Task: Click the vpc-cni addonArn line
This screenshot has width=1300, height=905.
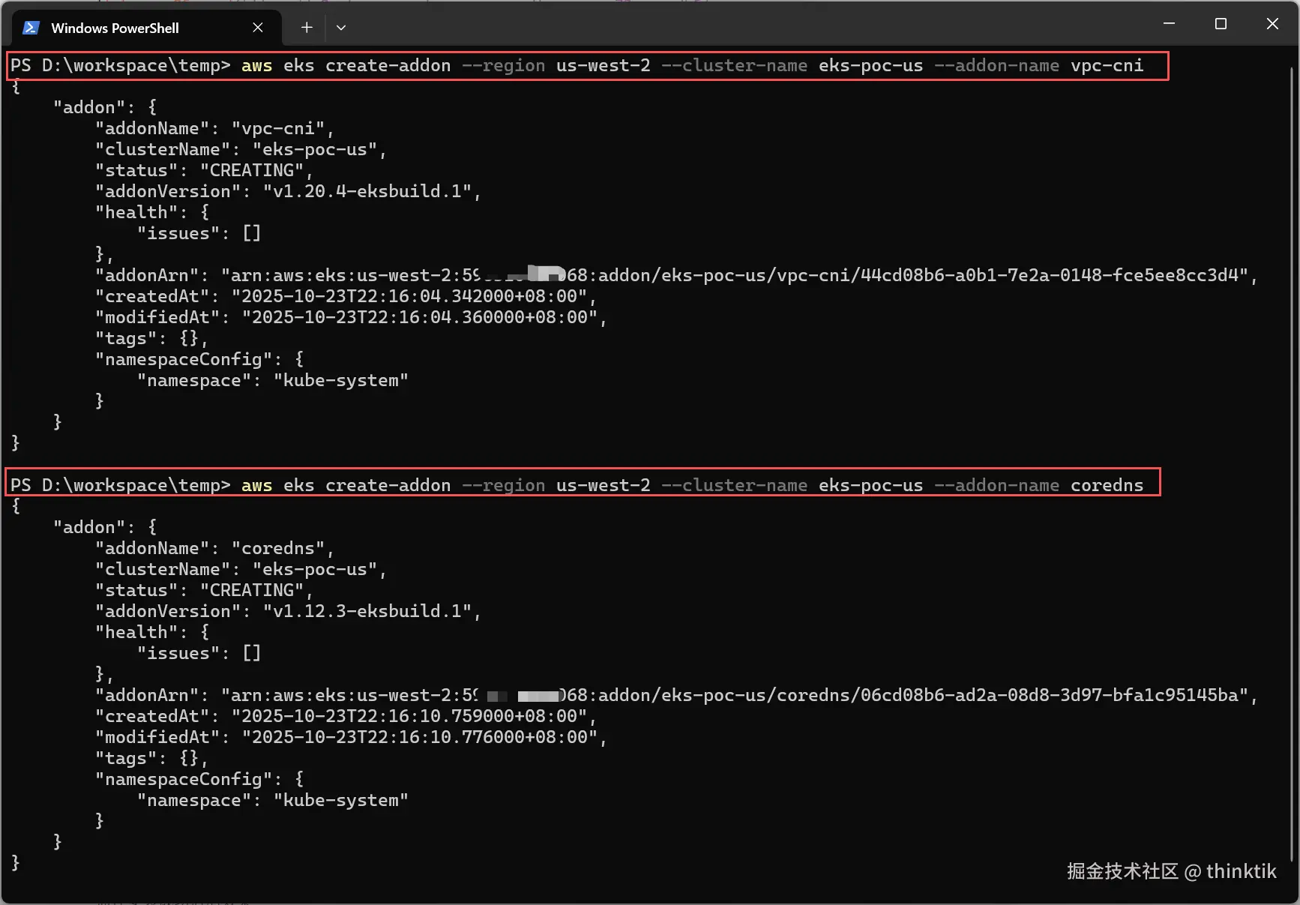Action: click(x=676, y=275)
